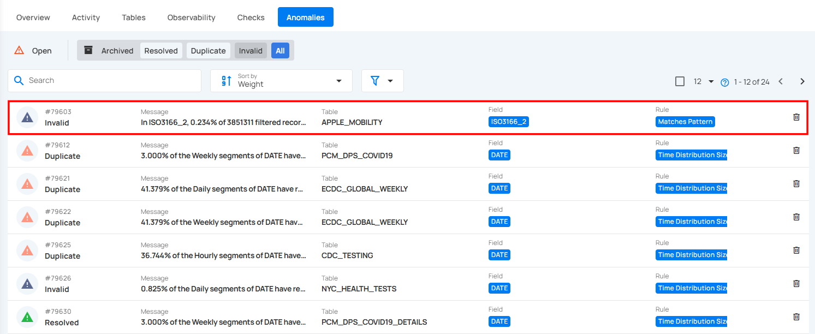Image resolution: width=815 pixels, height=334 pixels.
Task: Go to next page of anomalies
Action: click(x=802, y=81)
